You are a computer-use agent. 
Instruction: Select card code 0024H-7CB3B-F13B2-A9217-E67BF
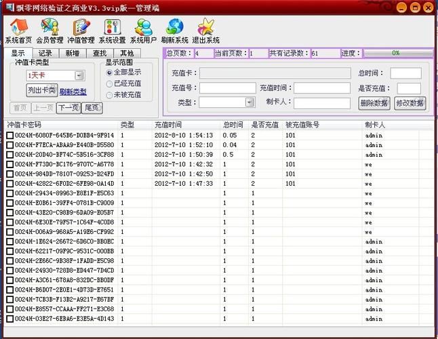[64, 300]
